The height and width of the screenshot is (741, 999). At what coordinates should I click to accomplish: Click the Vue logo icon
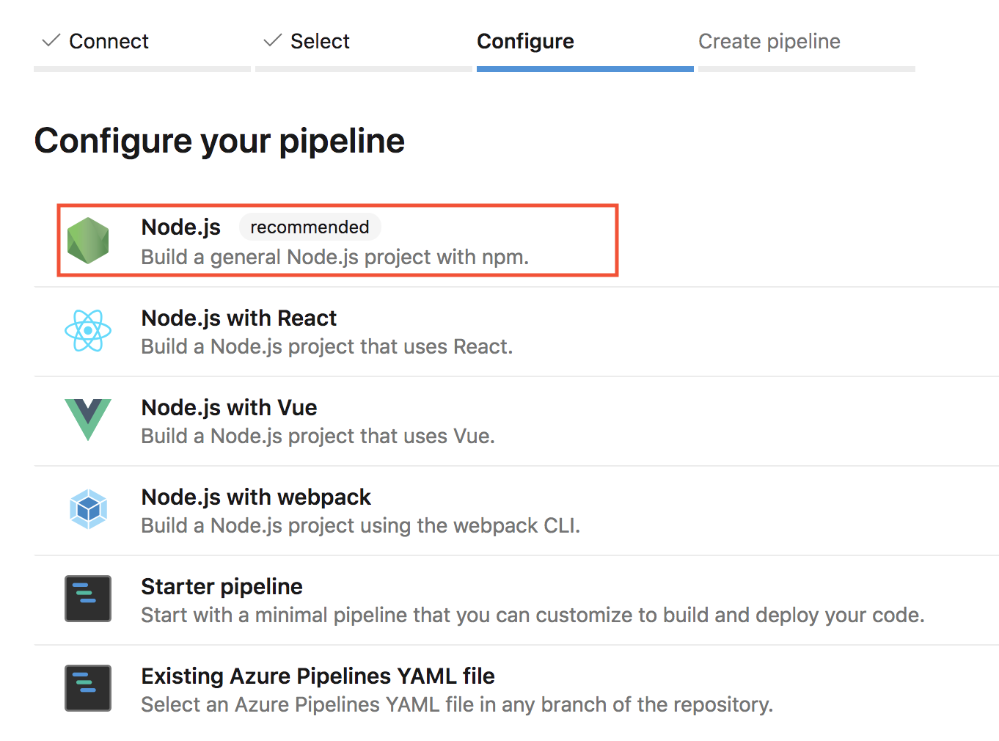coord(88,419)
